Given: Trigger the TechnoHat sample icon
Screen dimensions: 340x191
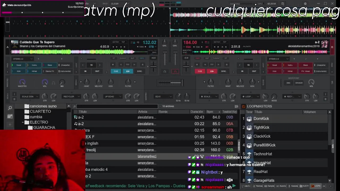Looking at the screenshot, I should click(249, 154).
